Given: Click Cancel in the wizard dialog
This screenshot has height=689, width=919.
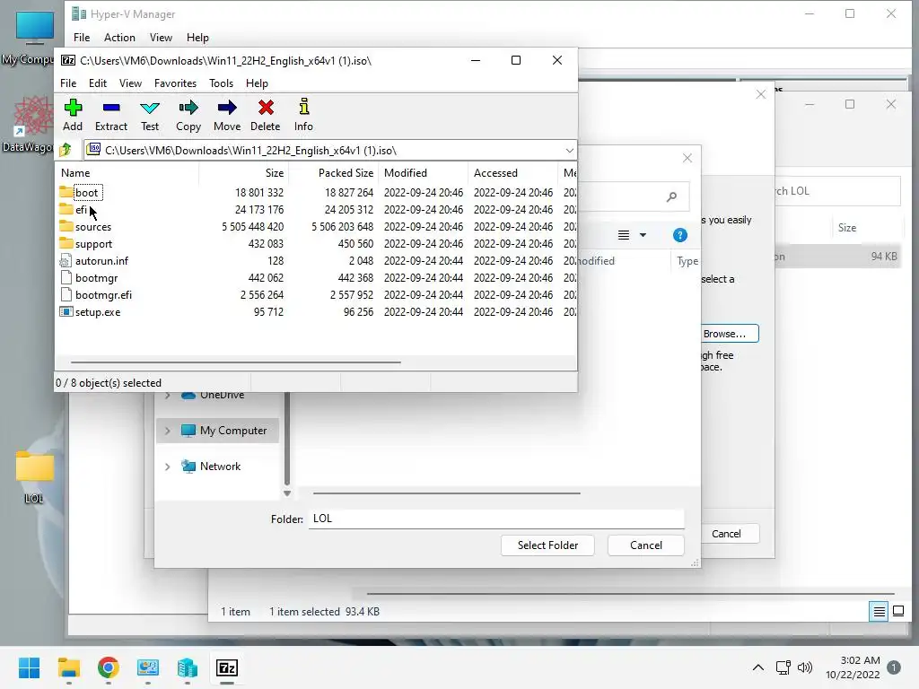Looking at the screenshot, I should [x=727, y=534].
